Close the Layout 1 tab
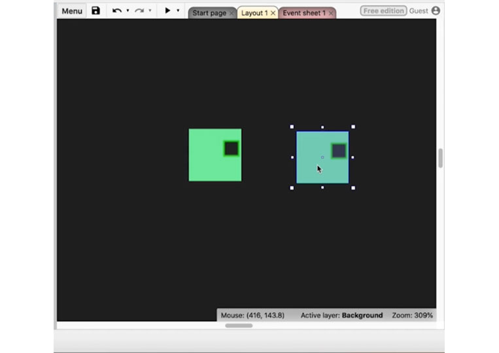 pyautogui.click(x=273, y=13)
